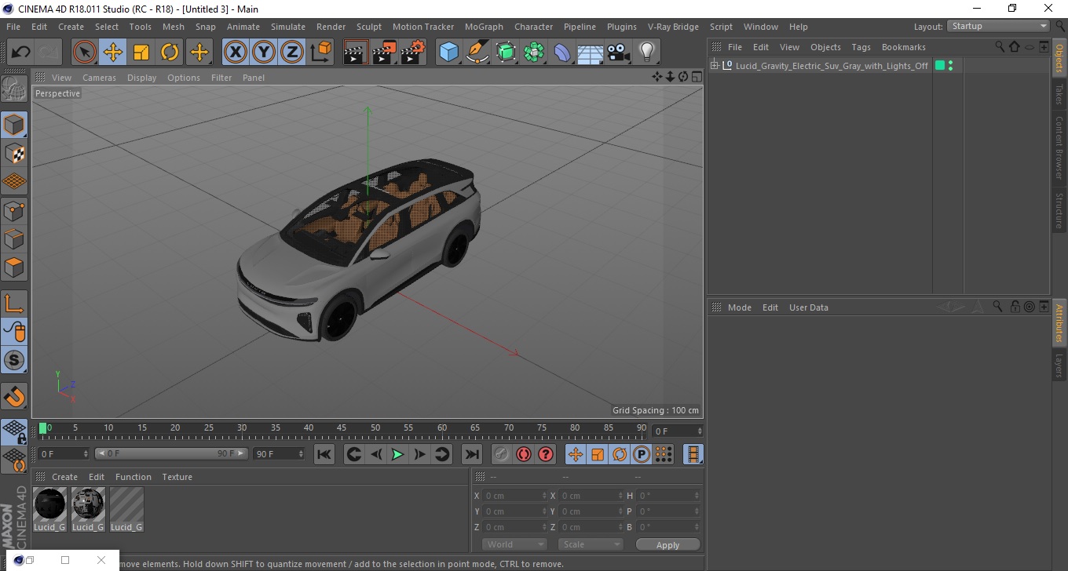
Task: Open Edit Render Settings icon
Action: [413, 53]
